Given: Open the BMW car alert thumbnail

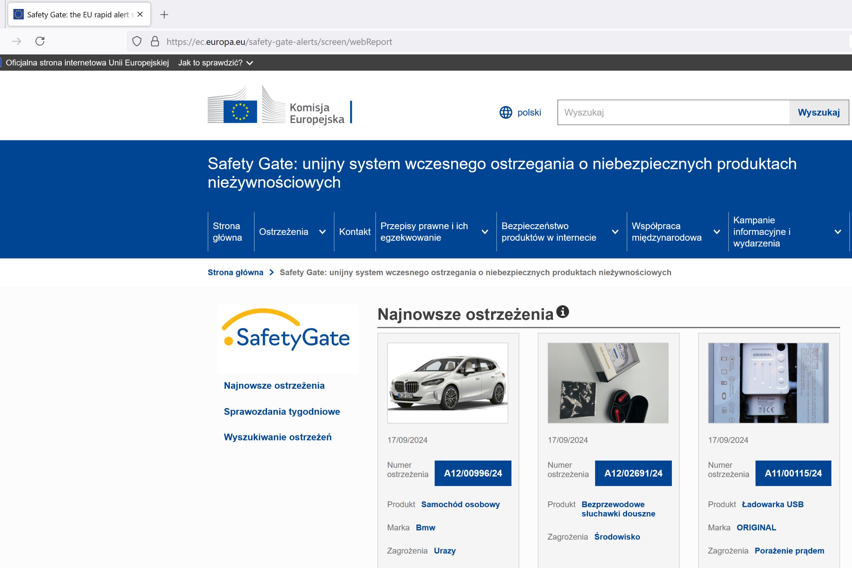Looking at the screenshot, I should pyautogui.click(x=447, y=383).
